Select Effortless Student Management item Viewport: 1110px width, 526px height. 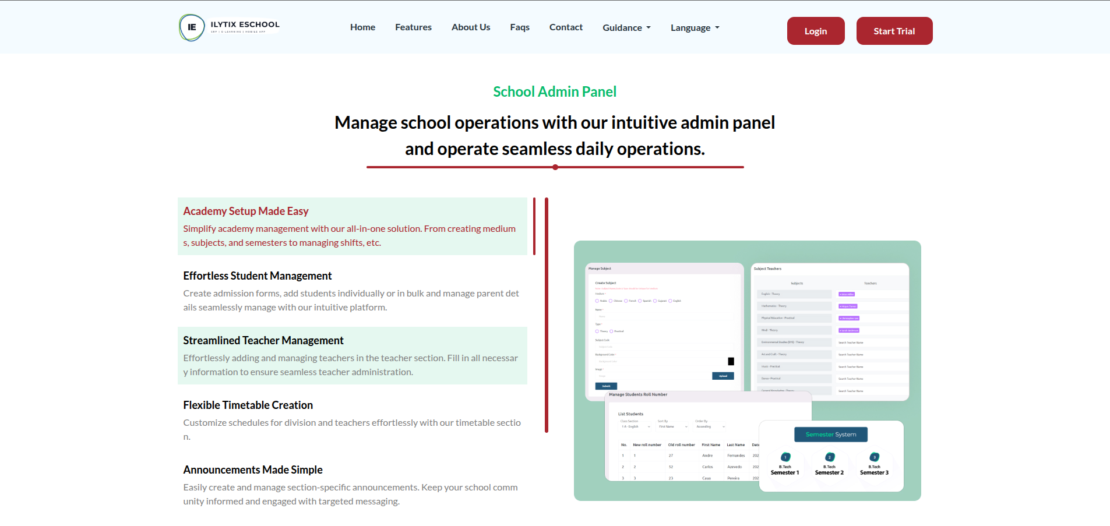[353, 291]
